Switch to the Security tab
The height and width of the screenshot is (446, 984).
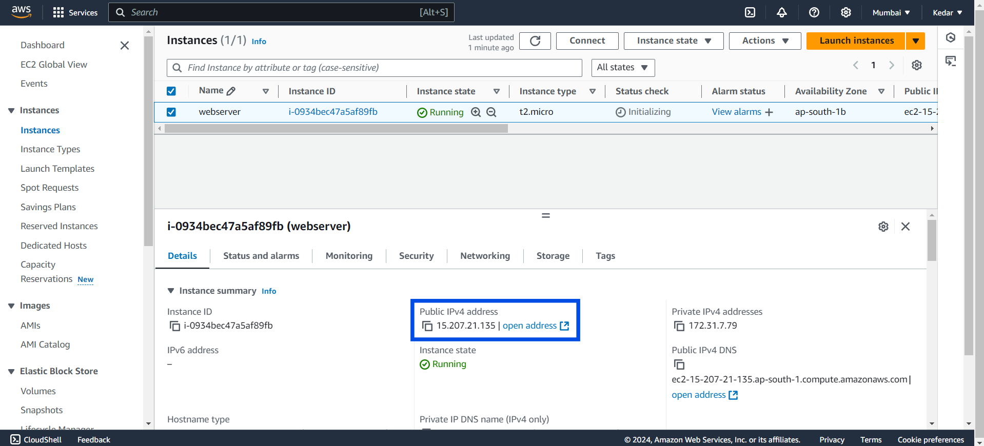point(417,256)
